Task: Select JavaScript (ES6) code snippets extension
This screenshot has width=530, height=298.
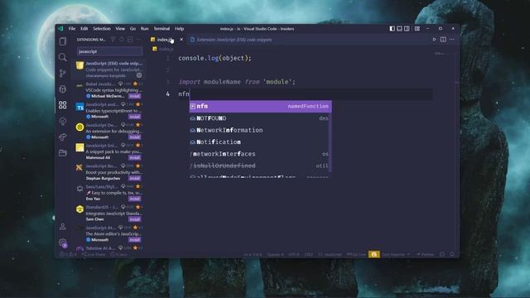Action: tap(108, 70)
